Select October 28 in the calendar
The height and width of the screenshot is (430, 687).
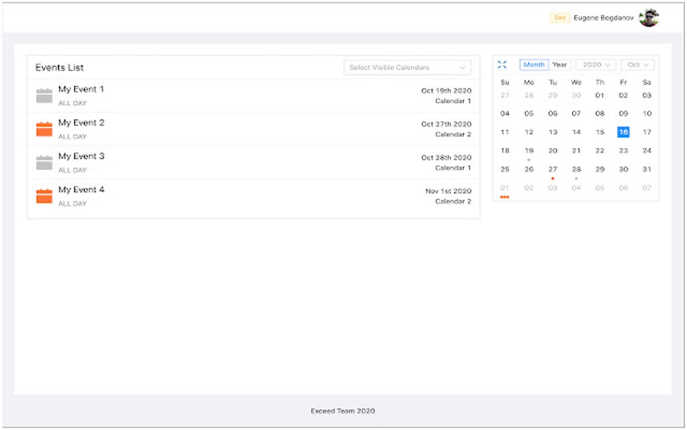[x=577, y=169]
